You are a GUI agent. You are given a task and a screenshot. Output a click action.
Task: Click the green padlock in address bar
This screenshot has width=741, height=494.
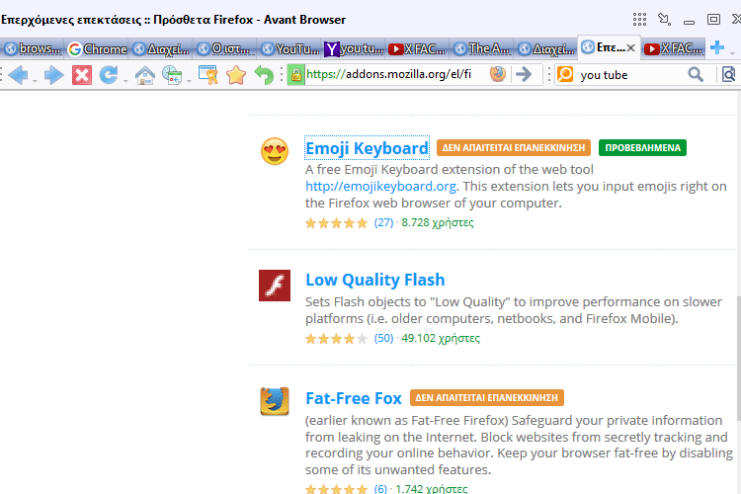[x=296, y=75]
